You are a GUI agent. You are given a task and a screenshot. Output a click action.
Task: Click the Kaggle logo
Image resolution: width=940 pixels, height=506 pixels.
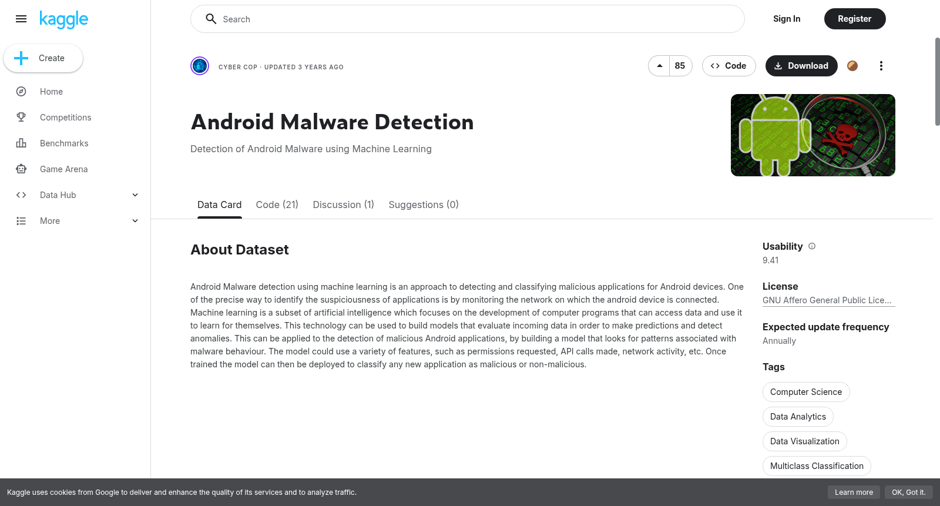tap(63, 19)
